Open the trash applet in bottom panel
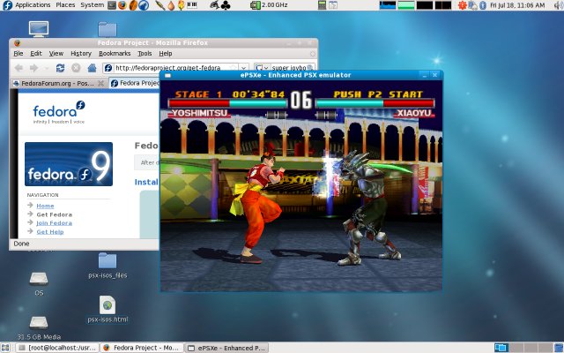Image resolution: width=564 pixels, height=353 pixels. coord(559,348)
